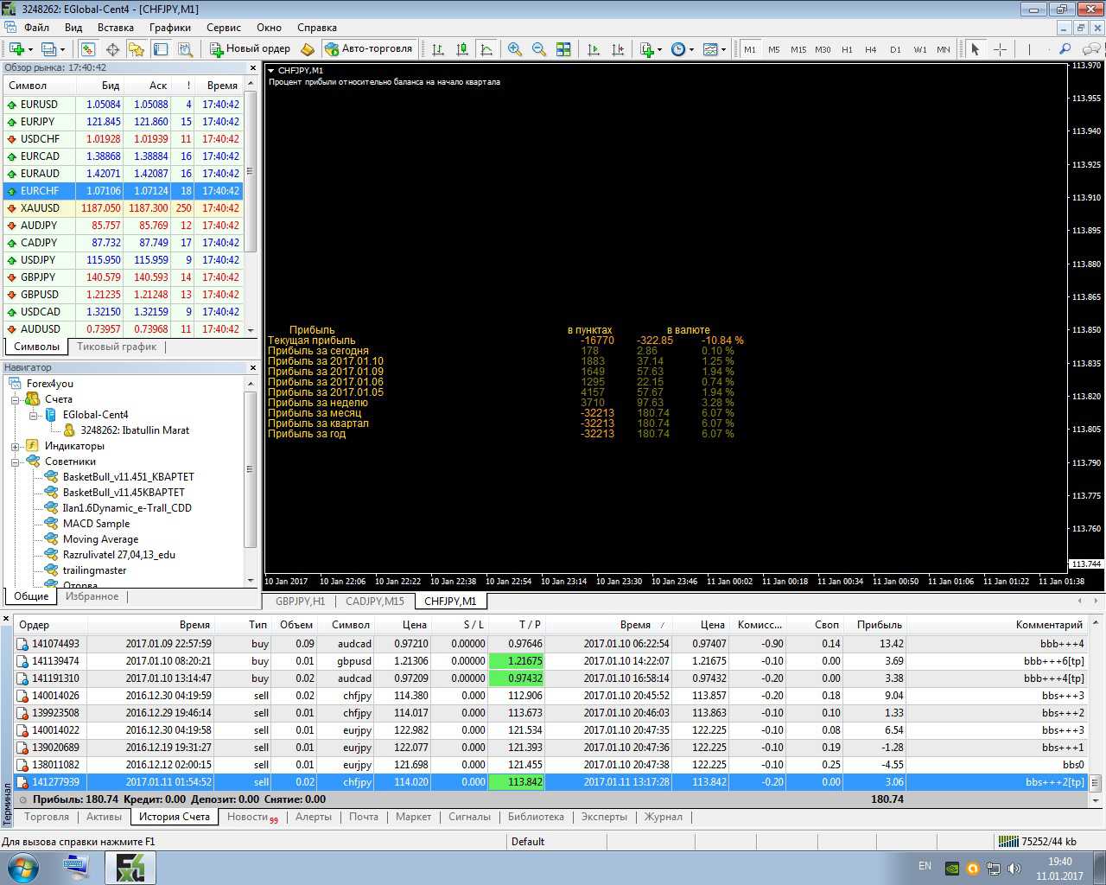Click the Tile Windows grid icon
Viewport: 1106px width, 885px height.
[563, 49]
